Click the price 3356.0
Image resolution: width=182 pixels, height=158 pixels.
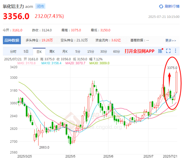tap(16, 16)
